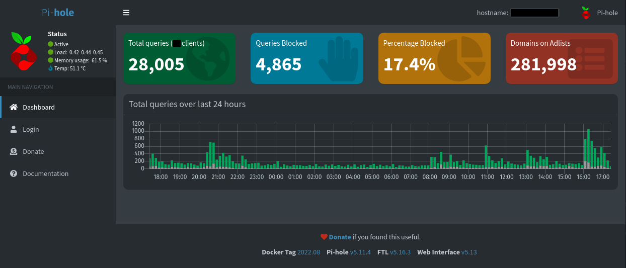
Task: Click the 28,005 total queries value
Action: [156, 64]
